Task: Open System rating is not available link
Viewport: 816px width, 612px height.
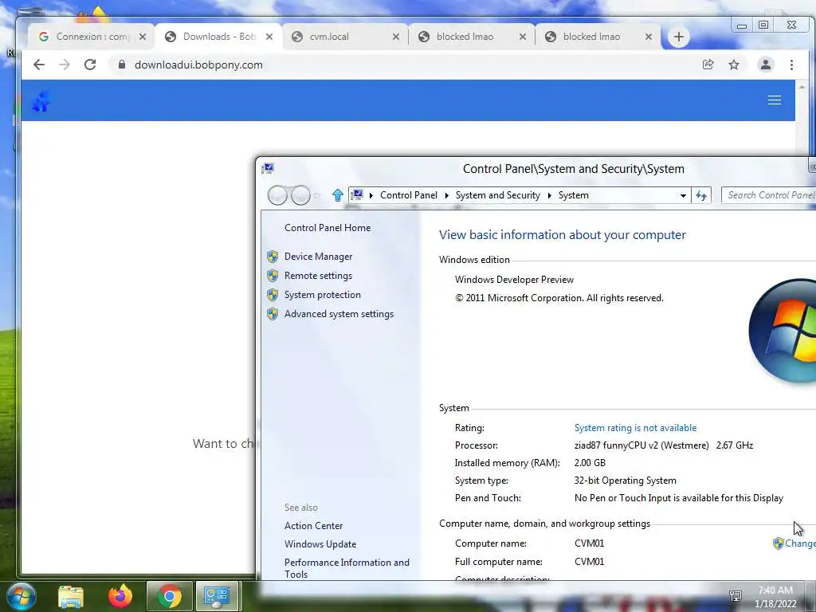Action: (635, 428)
